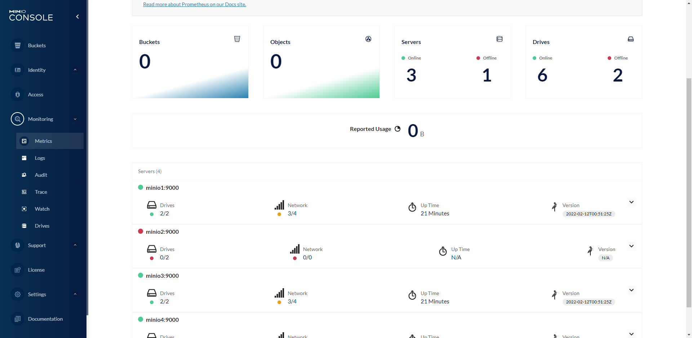Click the Reported Usage pie icon

coord(398,129)
